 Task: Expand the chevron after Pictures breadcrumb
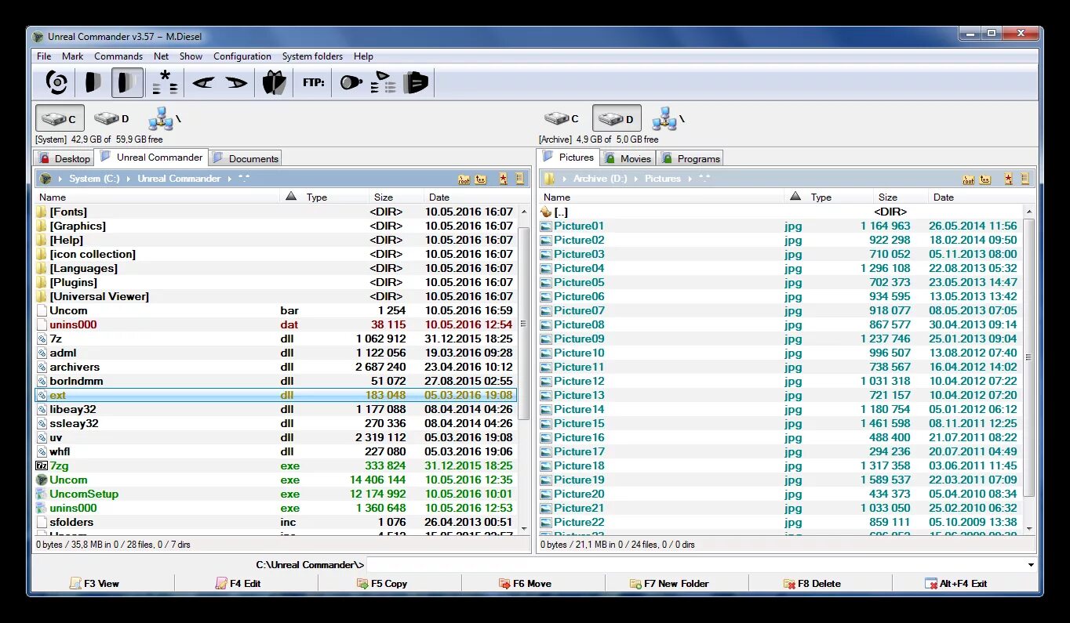coord(690,179)
